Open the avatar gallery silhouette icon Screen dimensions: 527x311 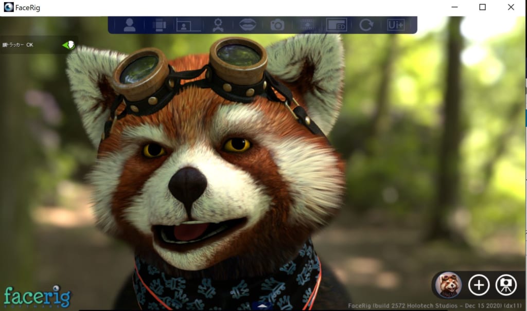[x=129, y=25]
